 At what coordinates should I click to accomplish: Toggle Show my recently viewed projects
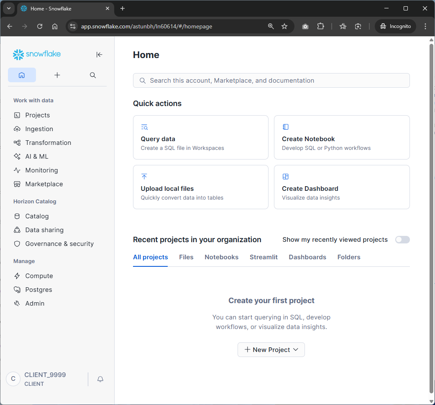[402, 240]
